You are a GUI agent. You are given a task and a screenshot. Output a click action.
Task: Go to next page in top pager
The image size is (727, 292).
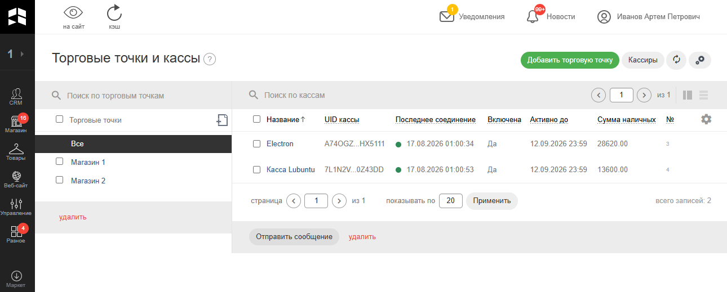point(644,95)
